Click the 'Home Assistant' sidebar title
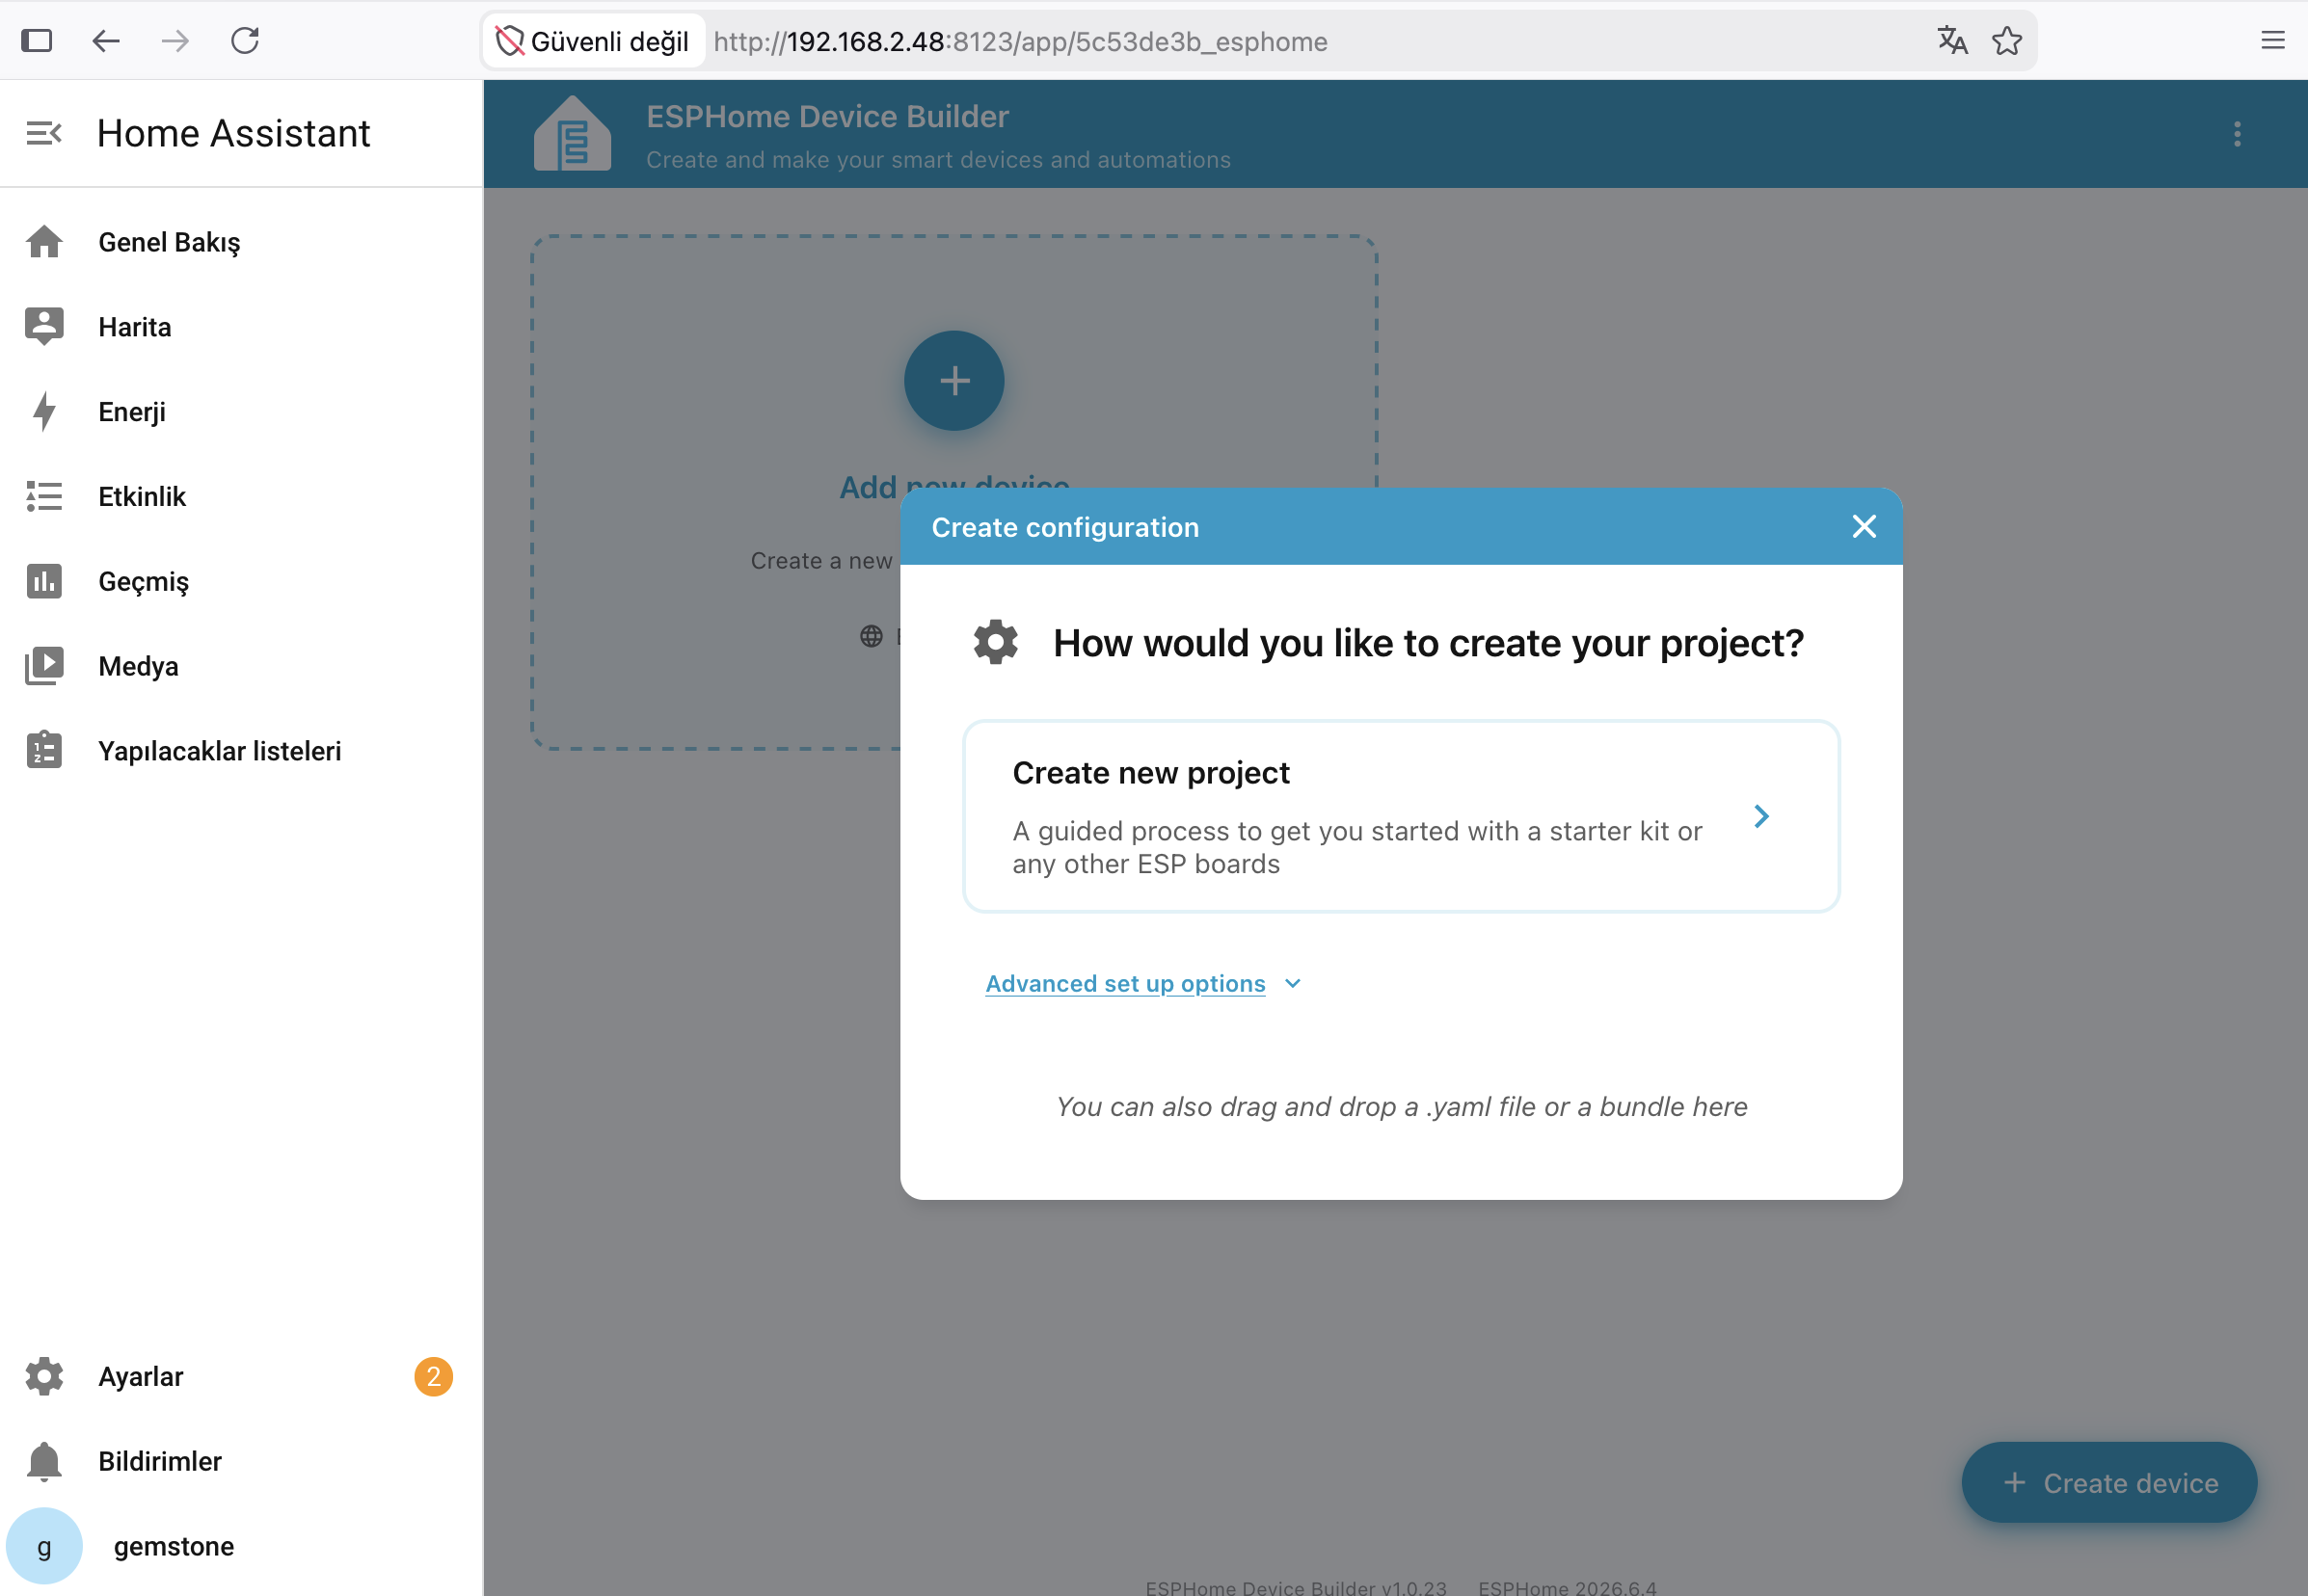Screen dimensions: 2308x1596 [234, 133]
